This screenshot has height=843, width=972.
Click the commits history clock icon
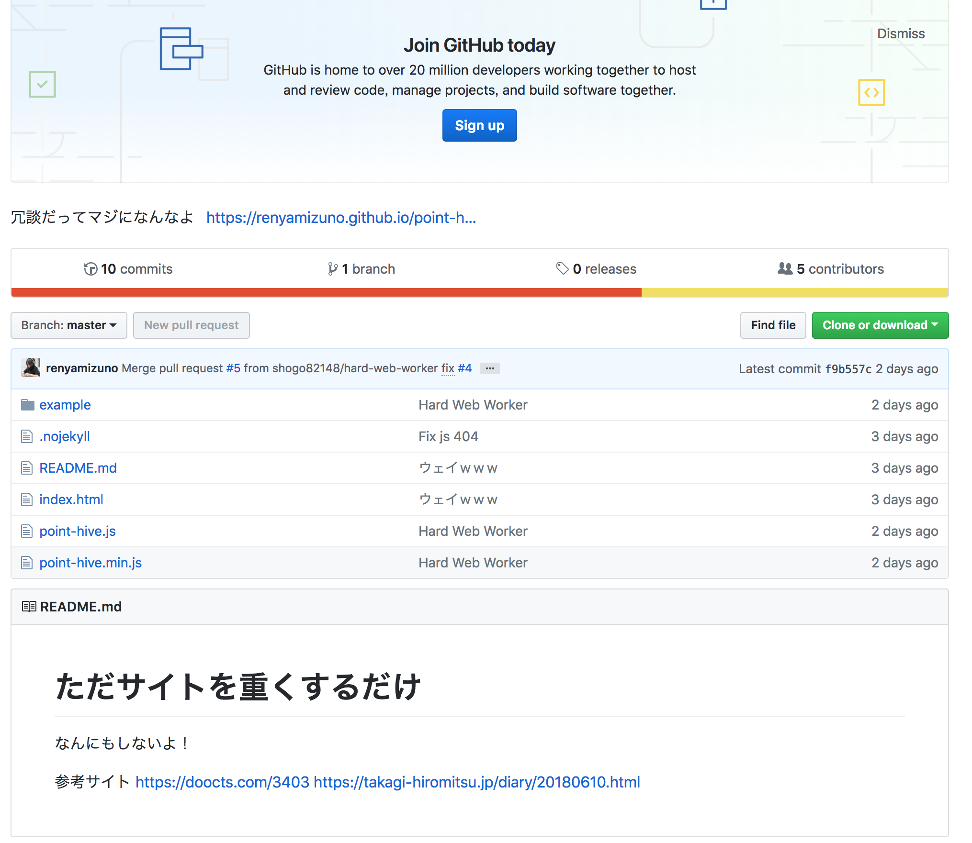90,269
